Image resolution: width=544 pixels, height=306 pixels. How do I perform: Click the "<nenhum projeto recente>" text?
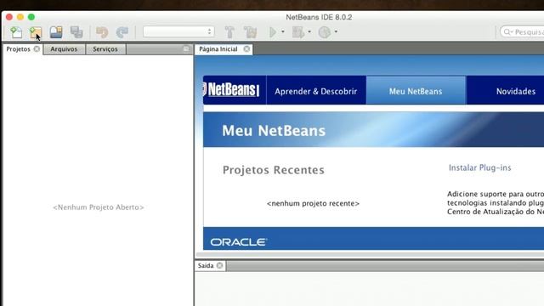click(x=313, y=204)
